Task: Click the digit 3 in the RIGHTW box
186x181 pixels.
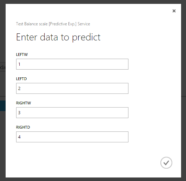Action: point(19,112)
